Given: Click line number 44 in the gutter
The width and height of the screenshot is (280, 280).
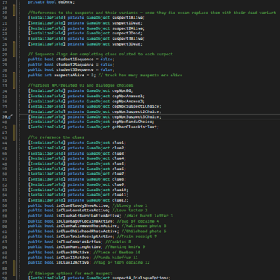Looking at the screenshot, I should pos(4,143).
